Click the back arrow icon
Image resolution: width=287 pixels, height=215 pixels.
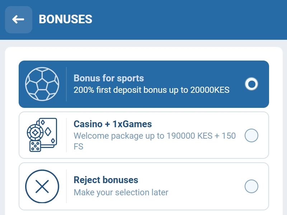pos(19,19)
